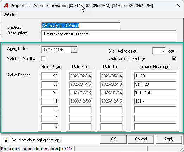Click the Date From field 2026/01/15
184x152 pixels.
[81, 84]
